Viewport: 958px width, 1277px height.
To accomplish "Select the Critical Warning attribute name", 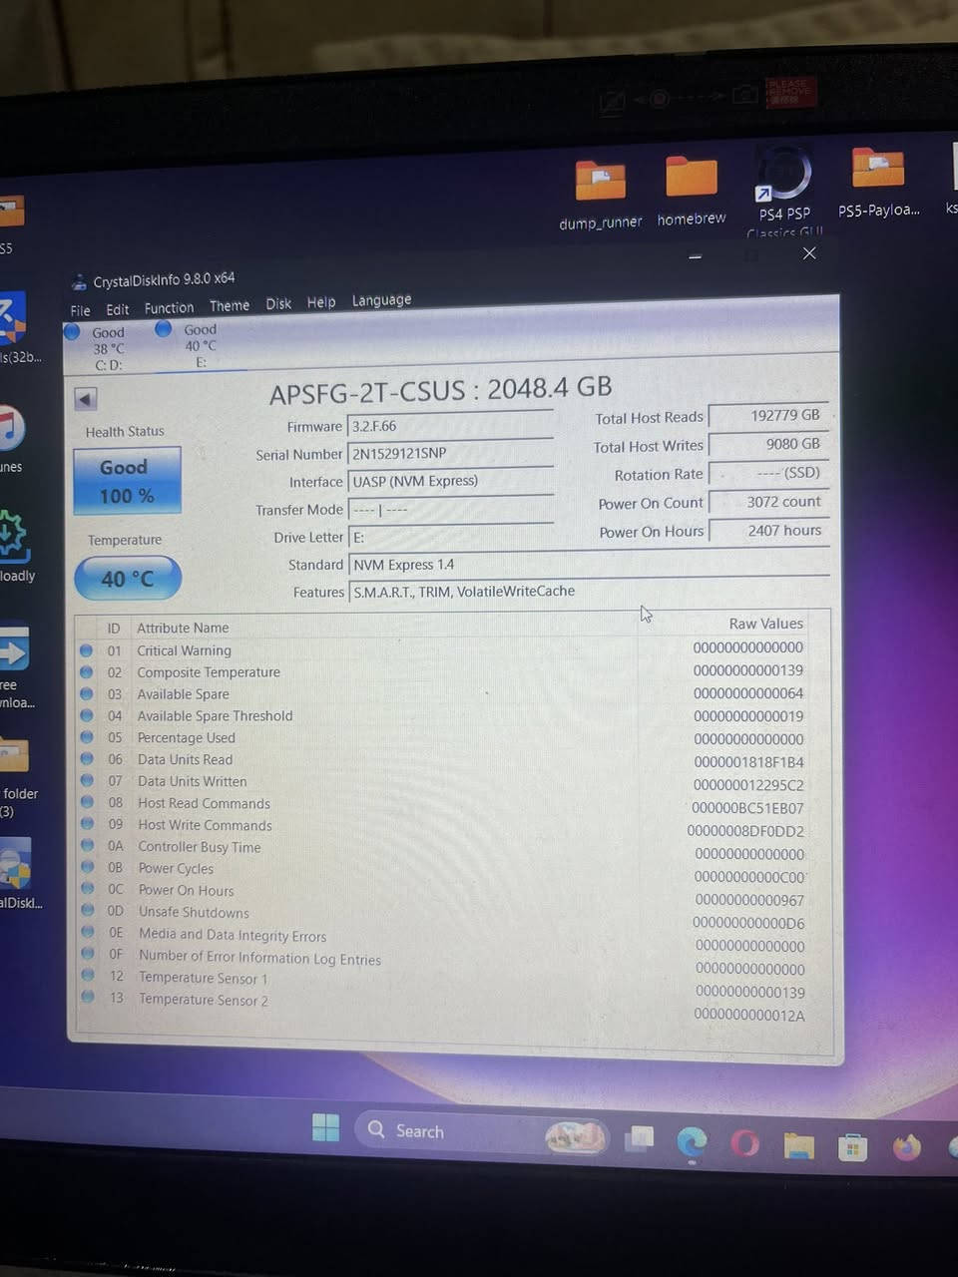I will coord(184,650).
